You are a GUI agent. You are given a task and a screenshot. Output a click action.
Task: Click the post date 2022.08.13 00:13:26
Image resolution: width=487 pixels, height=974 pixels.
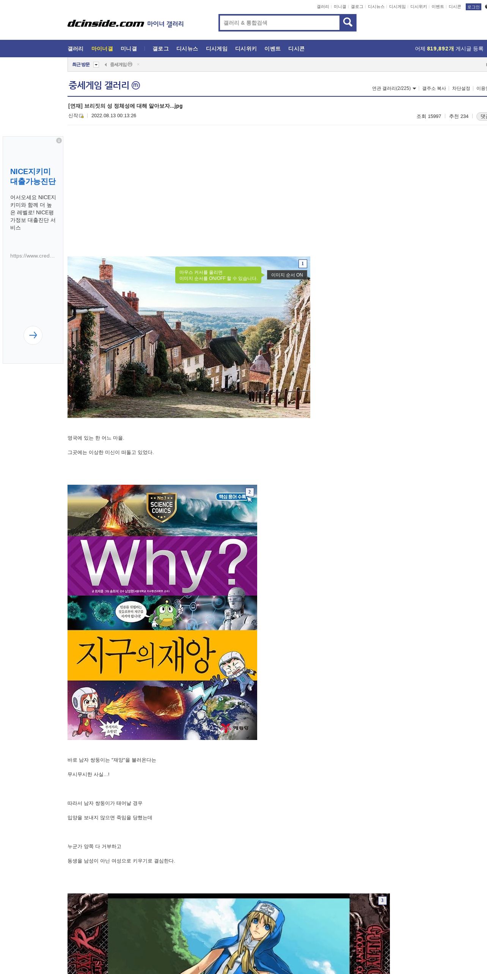click(114, 116)
